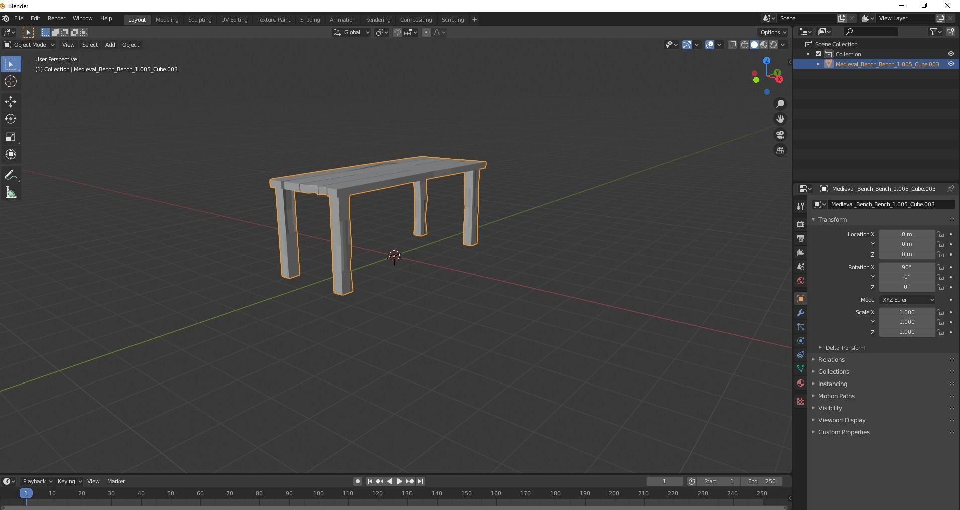Screen dimensions: 960x510
Task: Open Global transform orientation dropdown
Action: coord(351,32)
